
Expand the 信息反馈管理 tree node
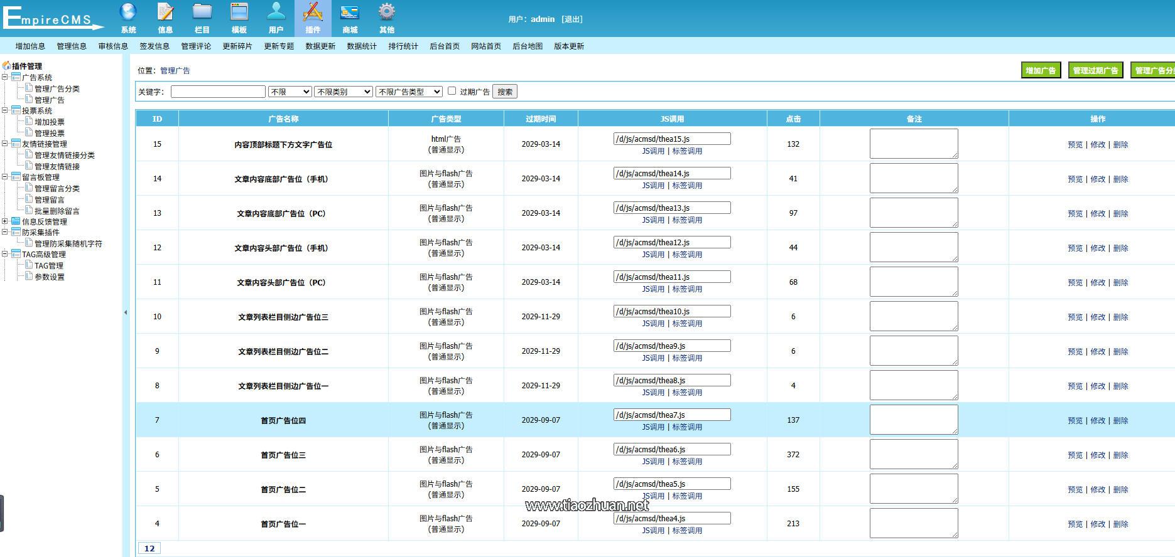click(x=5, y=221)
